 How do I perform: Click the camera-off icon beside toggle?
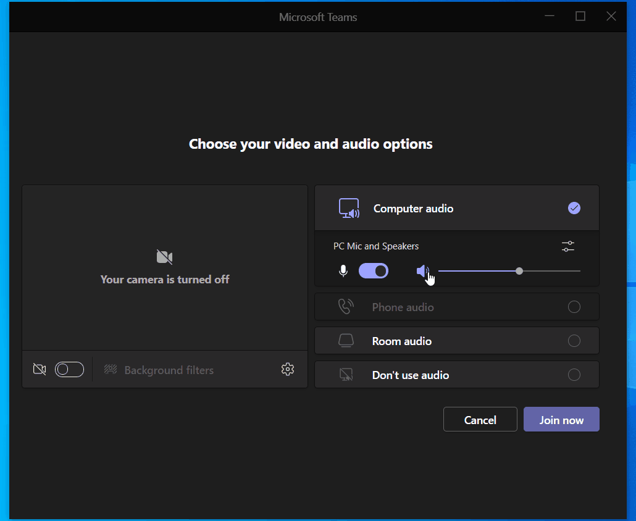coord(40,369)
